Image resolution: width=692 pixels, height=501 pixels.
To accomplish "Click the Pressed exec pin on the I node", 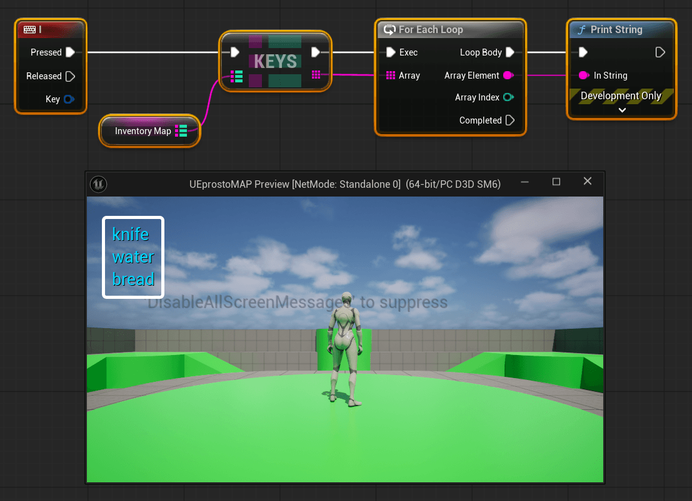I will (x=70, y=52).
